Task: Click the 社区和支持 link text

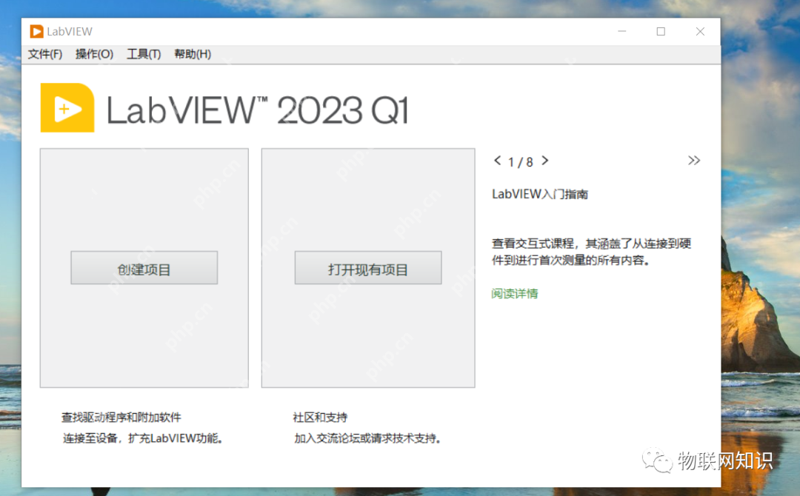Action: [320, 417]
